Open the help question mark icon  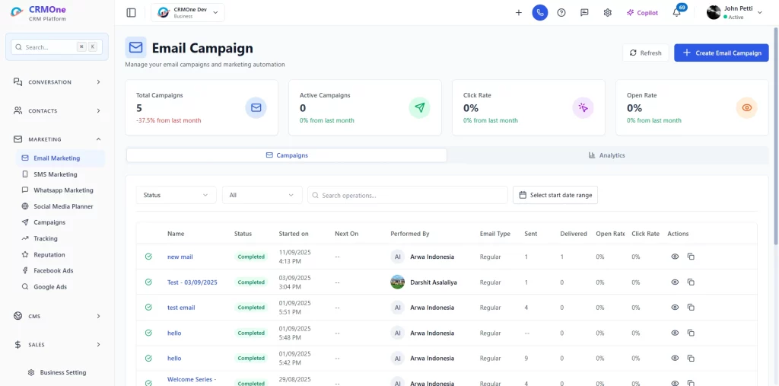pos(561,12)
